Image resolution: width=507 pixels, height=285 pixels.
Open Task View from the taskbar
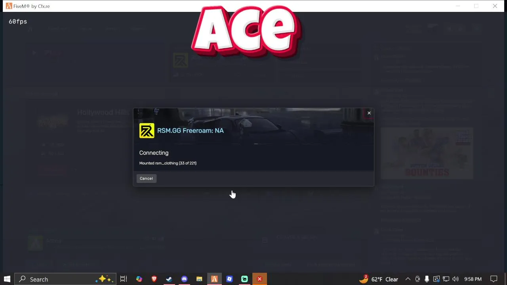(x=124, y=279)
